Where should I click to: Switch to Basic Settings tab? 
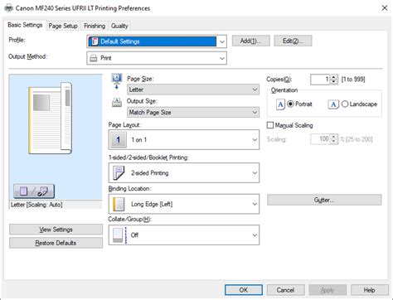point(25,25)
